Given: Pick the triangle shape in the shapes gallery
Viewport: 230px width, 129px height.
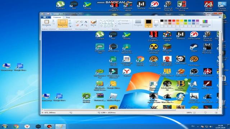Looking at the screenshot, I should [109, 24].
